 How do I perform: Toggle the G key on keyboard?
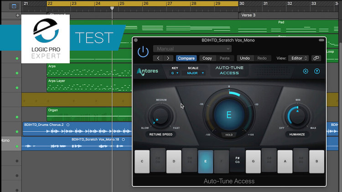click(x=253, y=162)
